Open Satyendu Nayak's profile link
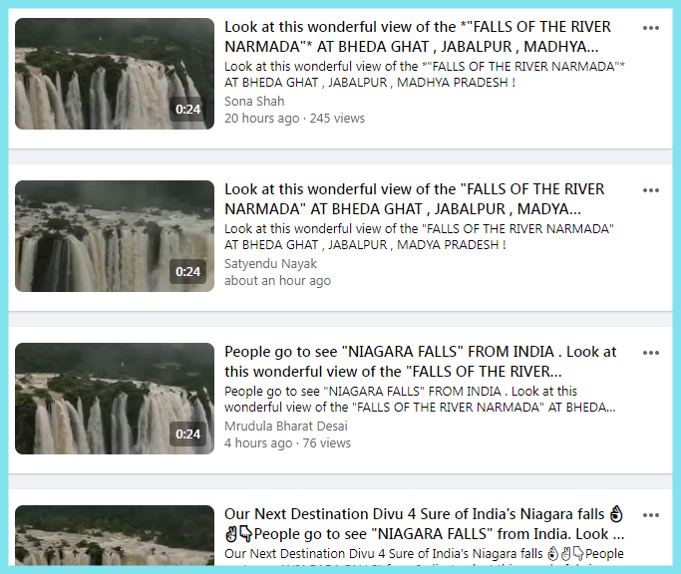681x574 pixels. point(270,263)
